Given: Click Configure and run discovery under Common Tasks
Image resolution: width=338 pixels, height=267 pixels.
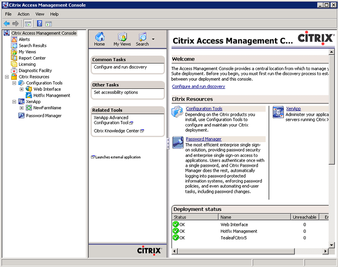Looking at the screenshot, I should [120, 67].
